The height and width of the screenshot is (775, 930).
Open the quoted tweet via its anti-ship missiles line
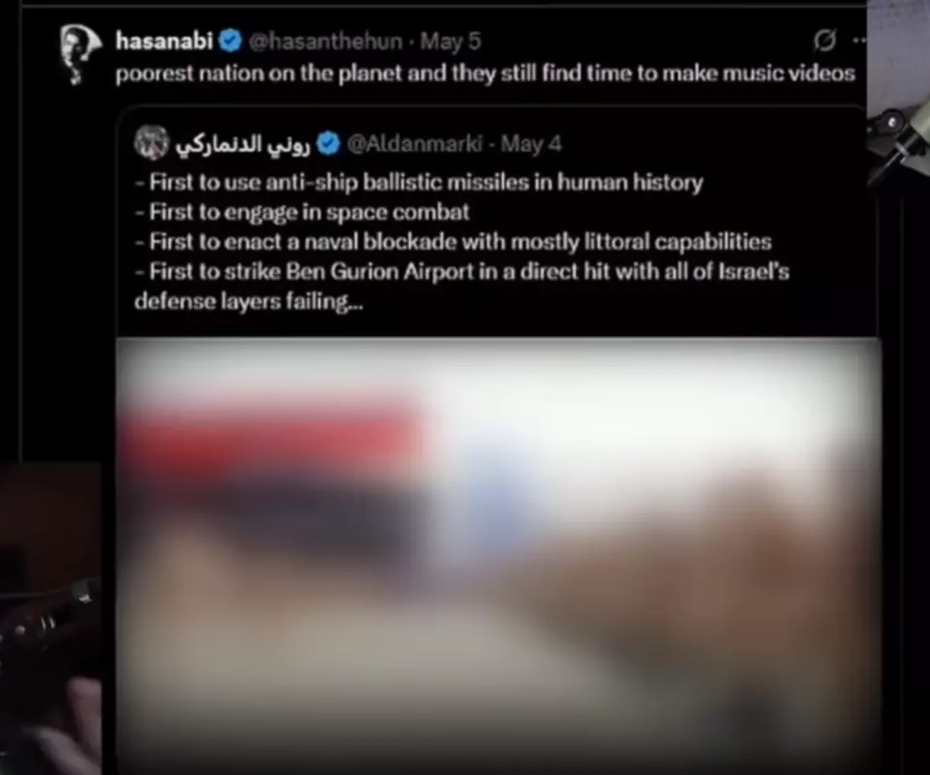tap(419, 182)
